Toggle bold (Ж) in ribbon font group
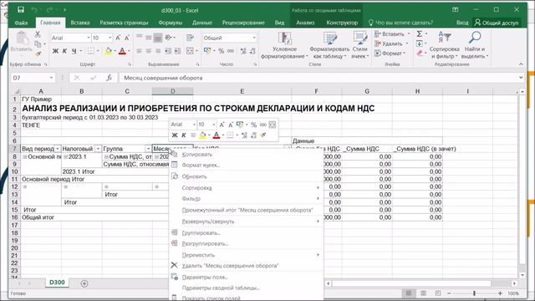Screen dimensions: 535x301 (x=55, y=51)
